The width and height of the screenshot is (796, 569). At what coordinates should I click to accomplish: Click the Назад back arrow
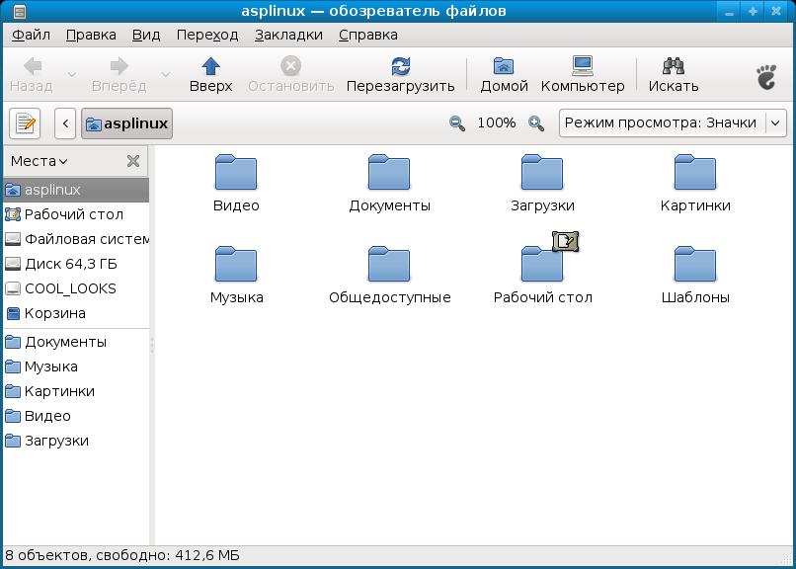click(33, 66)
